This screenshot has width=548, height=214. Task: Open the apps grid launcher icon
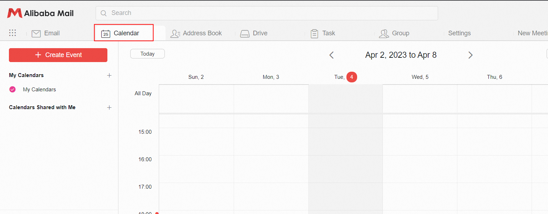click(12, 33)
